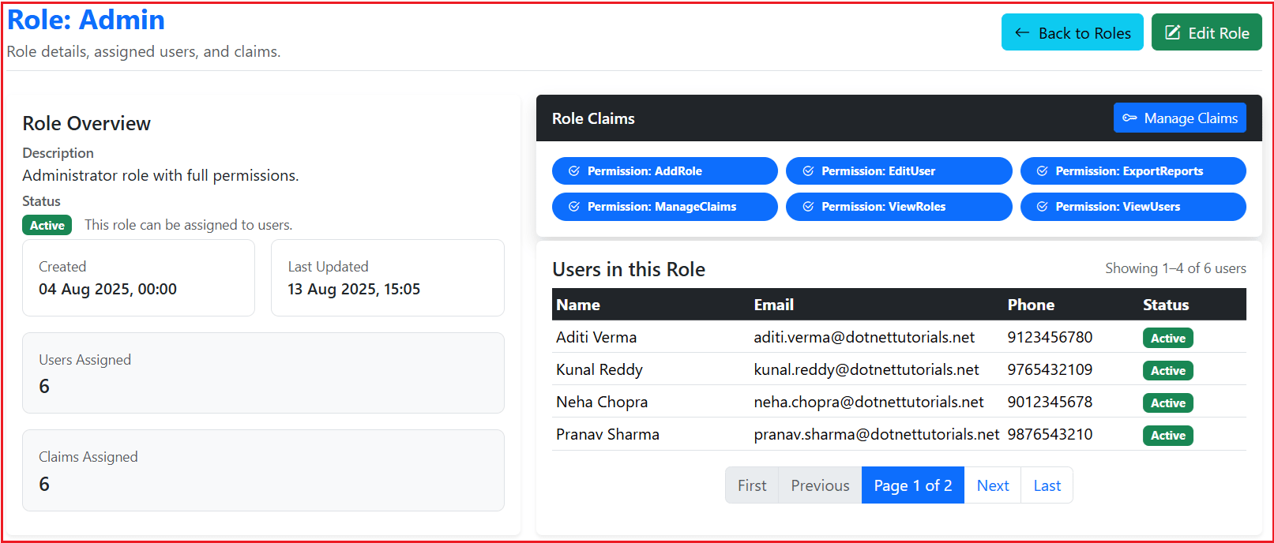Image resolution: width=1274 pixels, height=543 pixels.
Task: Click the check icon on Permission: EditUser
Action: point(808,171)
